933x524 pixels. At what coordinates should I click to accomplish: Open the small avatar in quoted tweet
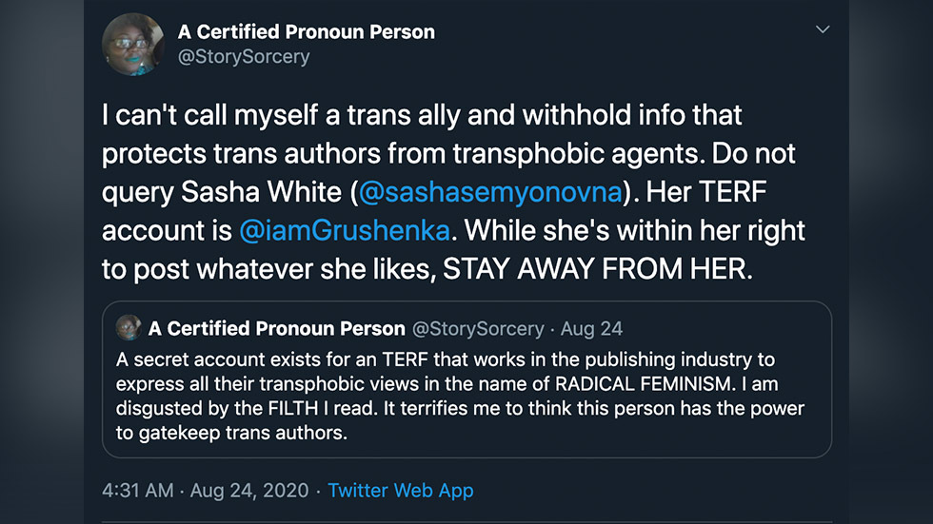point(128,328)
